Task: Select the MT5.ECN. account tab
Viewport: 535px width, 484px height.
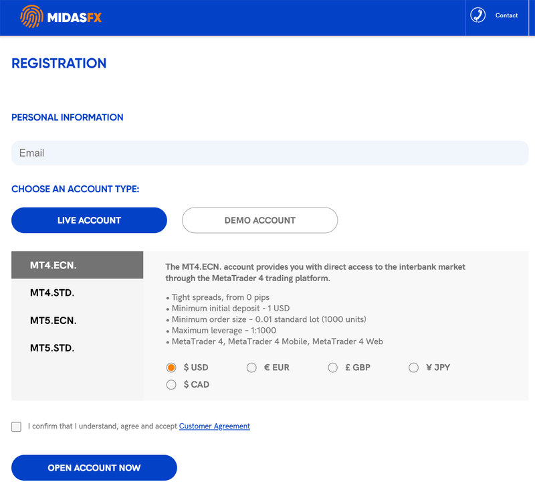Action: 78,321
